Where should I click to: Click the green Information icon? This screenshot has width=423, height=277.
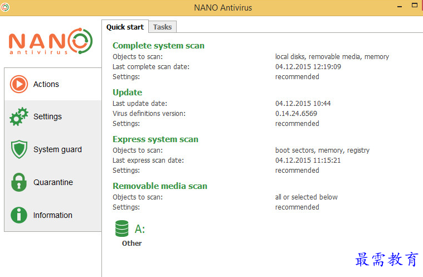tap(19, 215)
